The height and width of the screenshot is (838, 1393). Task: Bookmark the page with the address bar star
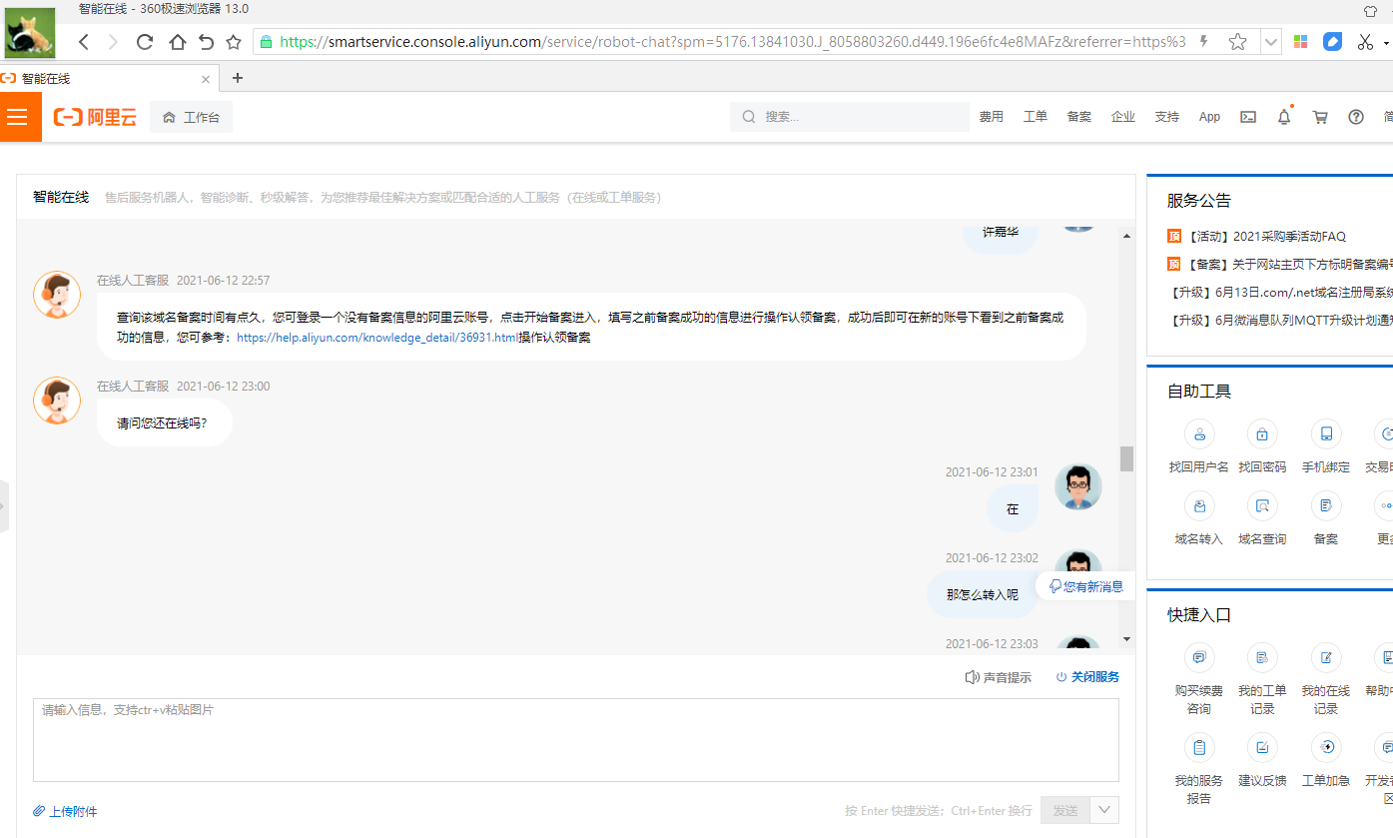coord(1237,42)
